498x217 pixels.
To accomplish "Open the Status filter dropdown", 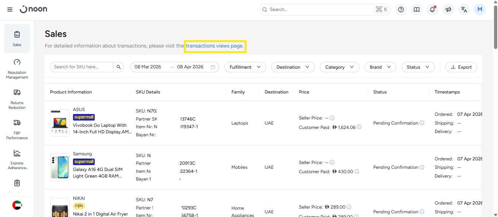I will click(418, 67).
